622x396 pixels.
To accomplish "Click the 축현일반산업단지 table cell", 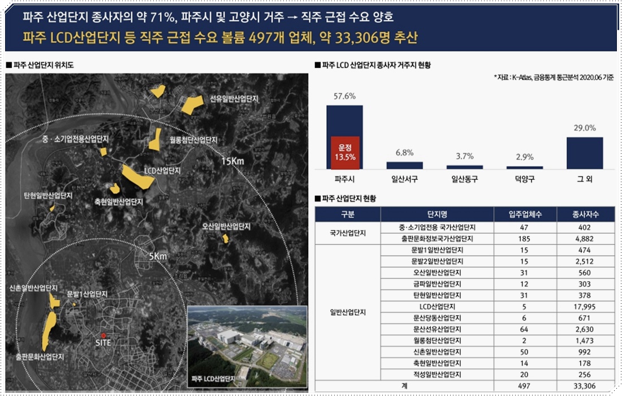I will point(437,363).
